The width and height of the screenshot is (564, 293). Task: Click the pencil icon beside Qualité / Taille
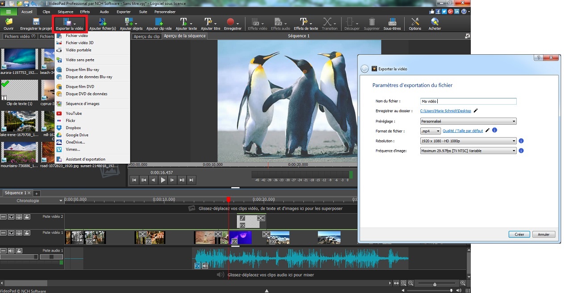click(x=487, y=130)
